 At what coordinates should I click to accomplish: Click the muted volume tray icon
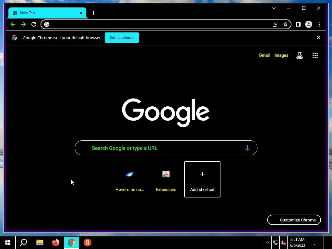pyautogui.click(x=283, y=243)
